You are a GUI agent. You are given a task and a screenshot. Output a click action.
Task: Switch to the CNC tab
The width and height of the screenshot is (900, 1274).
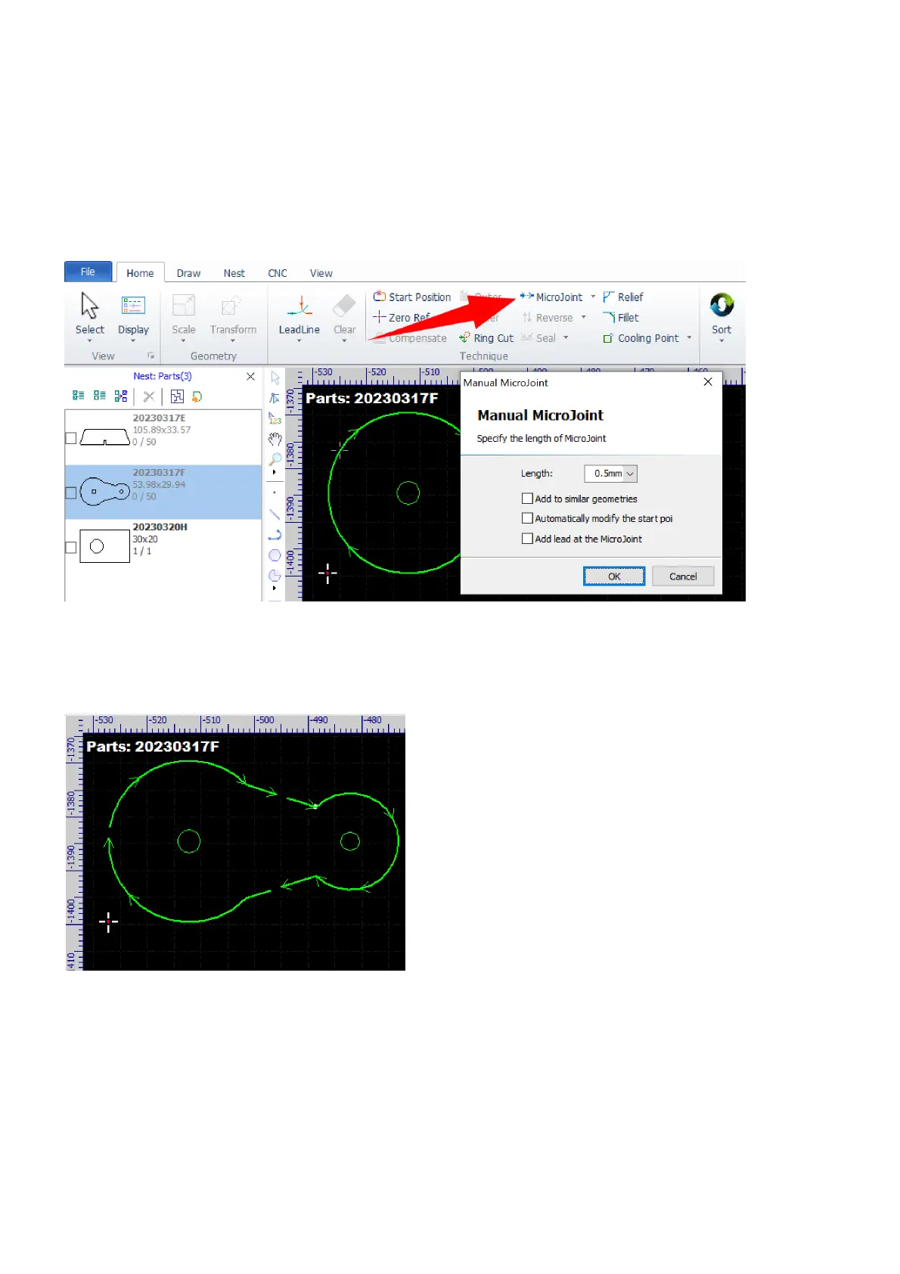coord(278,273)
